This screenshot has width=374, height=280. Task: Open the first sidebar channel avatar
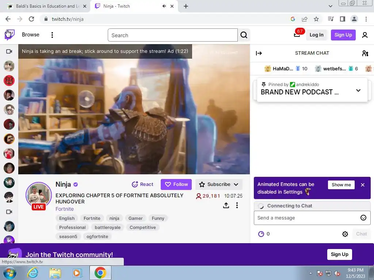tap(9, 66)
